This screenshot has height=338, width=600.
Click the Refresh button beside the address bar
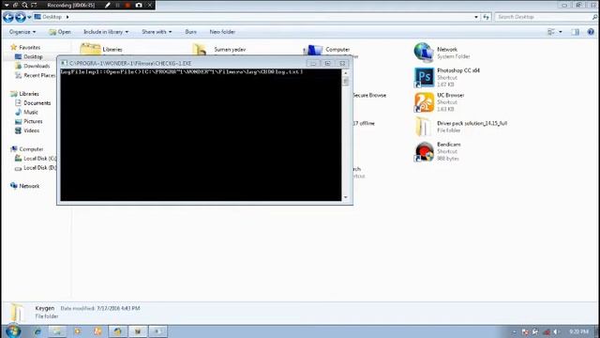486,17
